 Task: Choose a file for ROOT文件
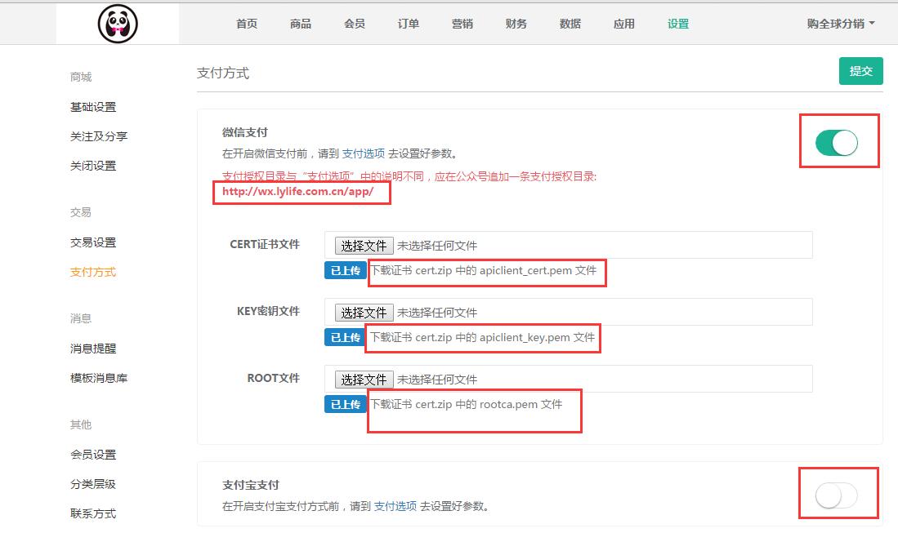(364, 380)
